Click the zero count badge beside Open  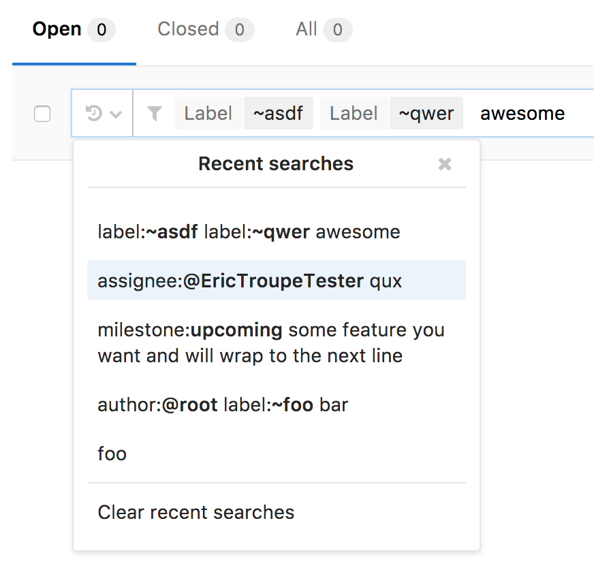[x=101, y=30]
